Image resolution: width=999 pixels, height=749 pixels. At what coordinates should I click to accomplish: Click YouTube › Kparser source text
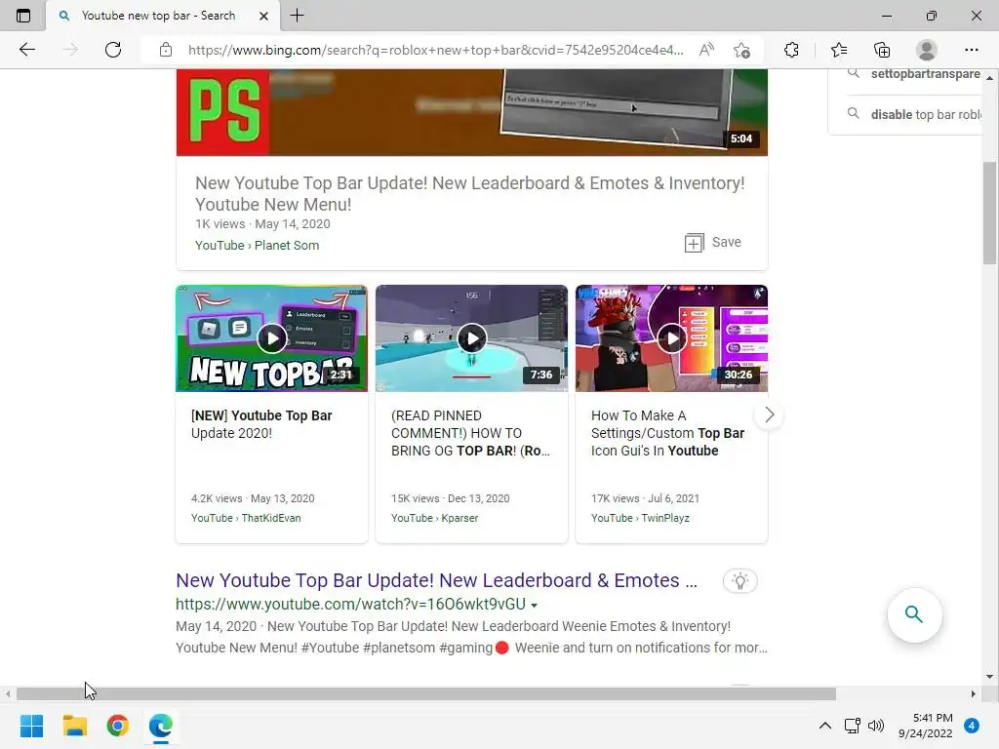(x=434, y=518)
